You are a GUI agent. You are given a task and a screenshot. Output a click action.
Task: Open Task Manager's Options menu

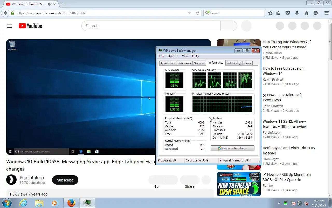pos(173,56)
